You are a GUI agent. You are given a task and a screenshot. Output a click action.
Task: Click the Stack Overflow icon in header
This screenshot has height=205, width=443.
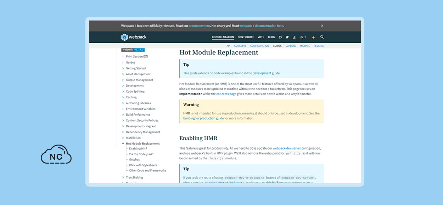294,37
